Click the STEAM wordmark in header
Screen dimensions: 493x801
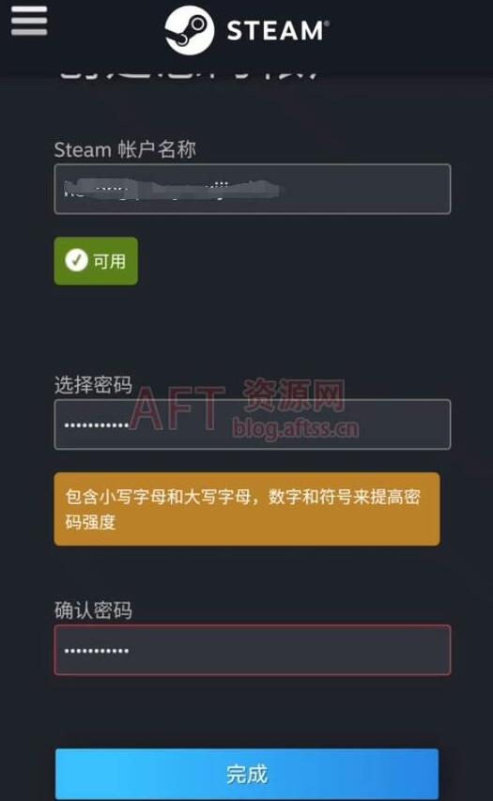[x=277, y=31]
